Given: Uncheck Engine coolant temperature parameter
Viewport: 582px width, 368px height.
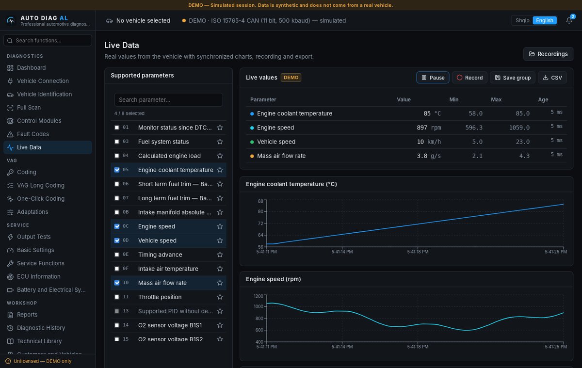Looking at the screenshot, I should [117, 170].
